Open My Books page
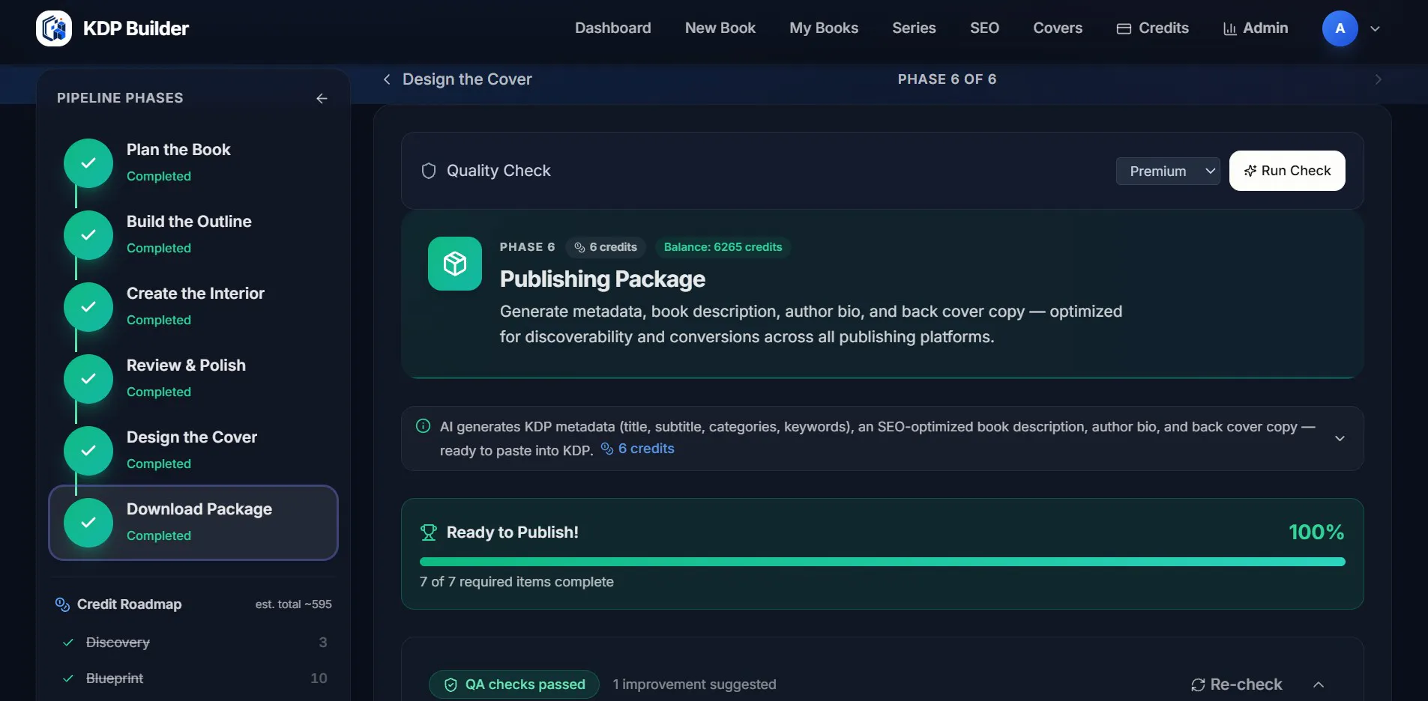This screenshot has height=701, width=1428. click(823, 28)
